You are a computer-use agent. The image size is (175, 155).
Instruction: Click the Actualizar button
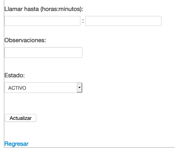[21, 118]
